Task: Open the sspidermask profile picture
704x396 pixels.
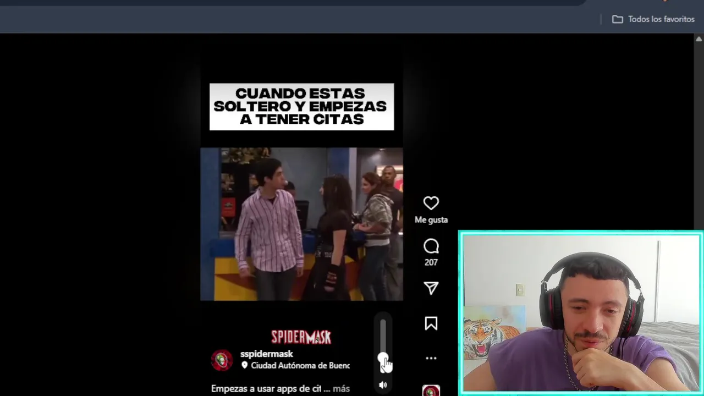Action: pos(222,360)
